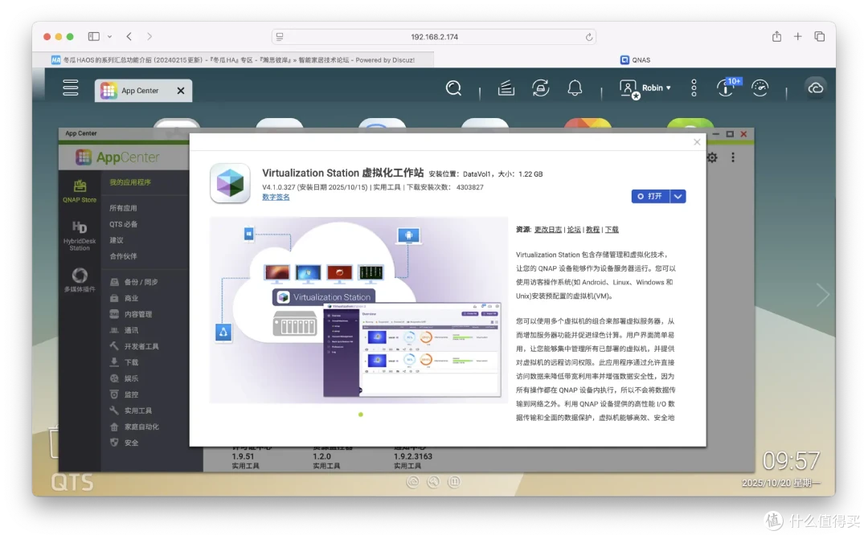This screenshot has width=868, height=539.
Task: Select 多媒体插件 in App Center sidebar
Action: [x=79, y=280]
